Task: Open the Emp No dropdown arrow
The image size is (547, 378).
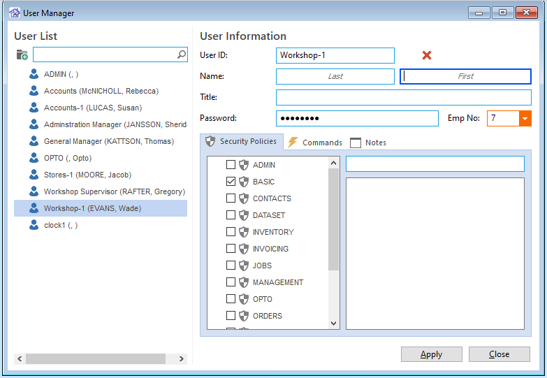Action: [x=525, y=118]
